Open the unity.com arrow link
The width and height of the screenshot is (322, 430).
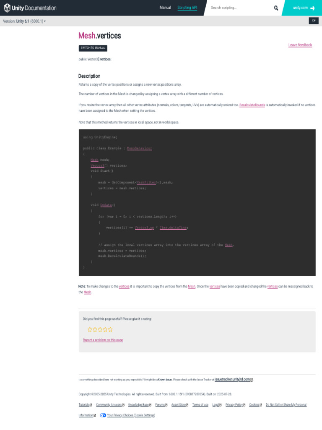pyautogui.click(x=304, y=8)
